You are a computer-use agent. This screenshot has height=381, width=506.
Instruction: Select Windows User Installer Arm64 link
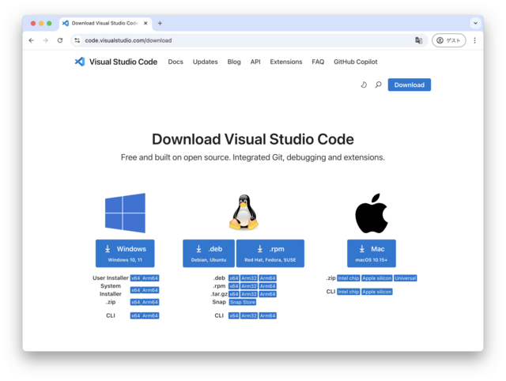click(x=150, y=278)
